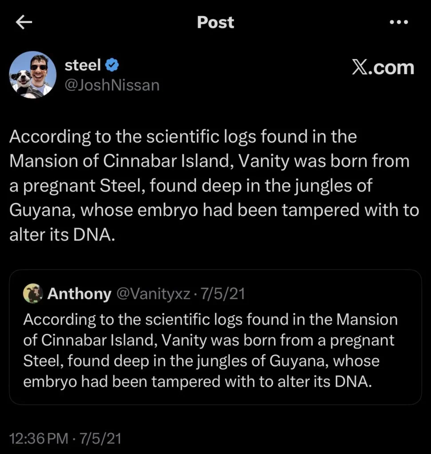
Task: Click the blue verified badge
Action: coord(113,66)
